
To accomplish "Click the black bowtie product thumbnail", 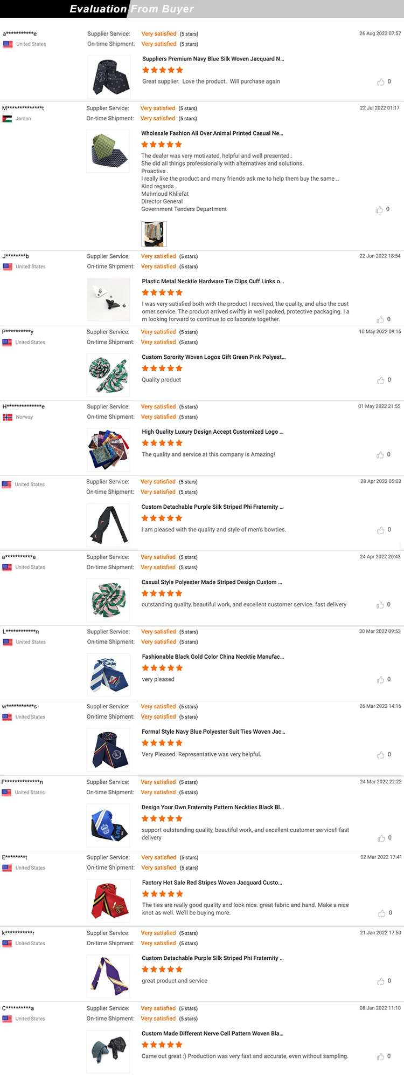I will [x=108, y=525].
